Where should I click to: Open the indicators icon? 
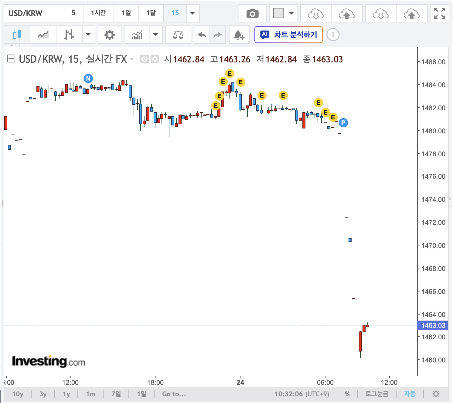coord(137,35)
